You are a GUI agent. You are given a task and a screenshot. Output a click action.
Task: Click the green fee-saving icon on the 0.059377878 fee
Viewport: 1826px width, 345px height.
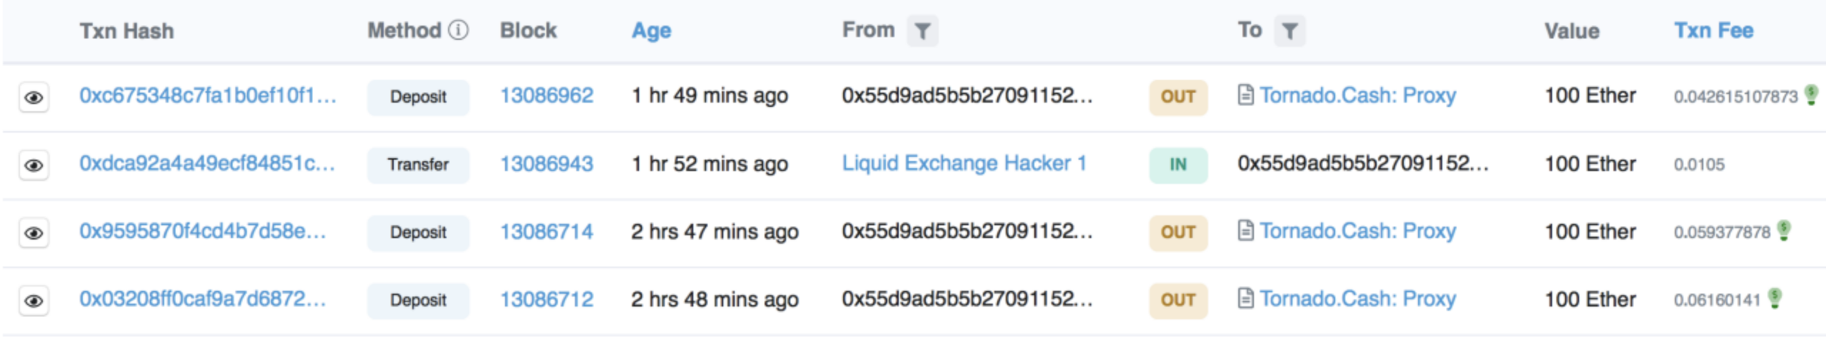point(1784,230)
